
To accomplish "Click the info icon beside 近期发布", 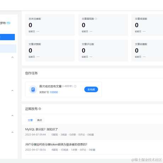I will (40, 109).
